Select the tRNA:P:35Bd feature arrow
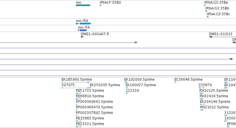This screenshot has height=128, width=236. [x=101, y=5]
